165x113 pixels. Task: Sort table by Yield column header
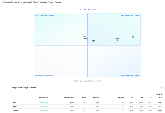(x=84, y=98)
